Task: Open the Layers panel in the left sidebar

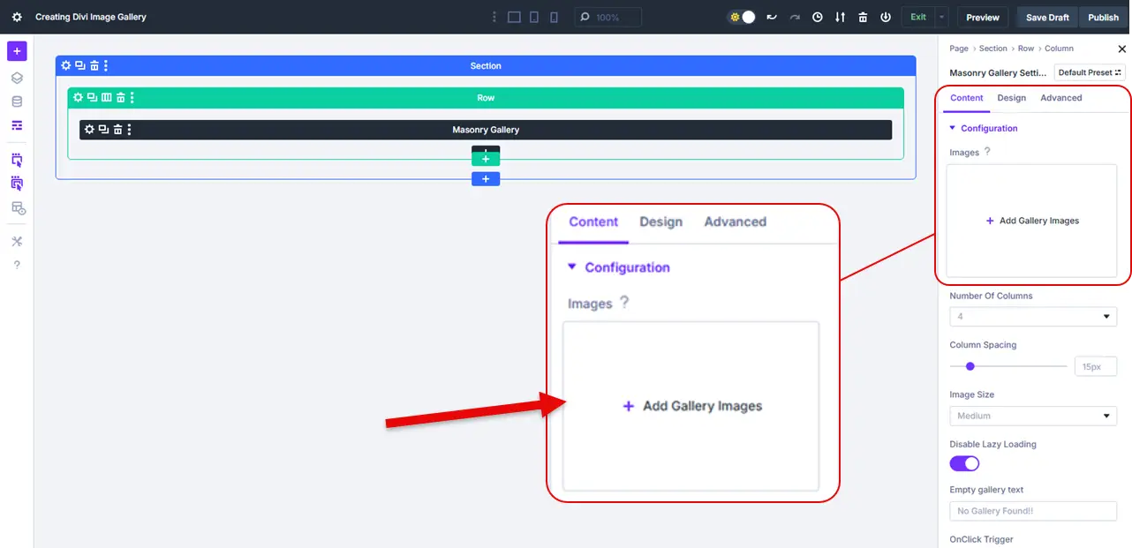Action: click(17, 78)
